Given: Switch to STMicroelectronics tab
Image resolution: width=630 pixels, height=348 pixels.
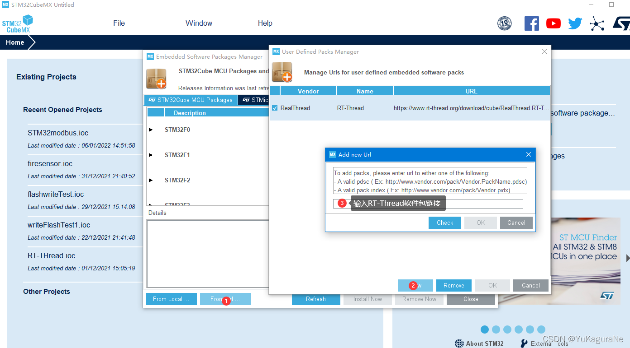Looking at the screenshot, I should click(x=254, y=100).
